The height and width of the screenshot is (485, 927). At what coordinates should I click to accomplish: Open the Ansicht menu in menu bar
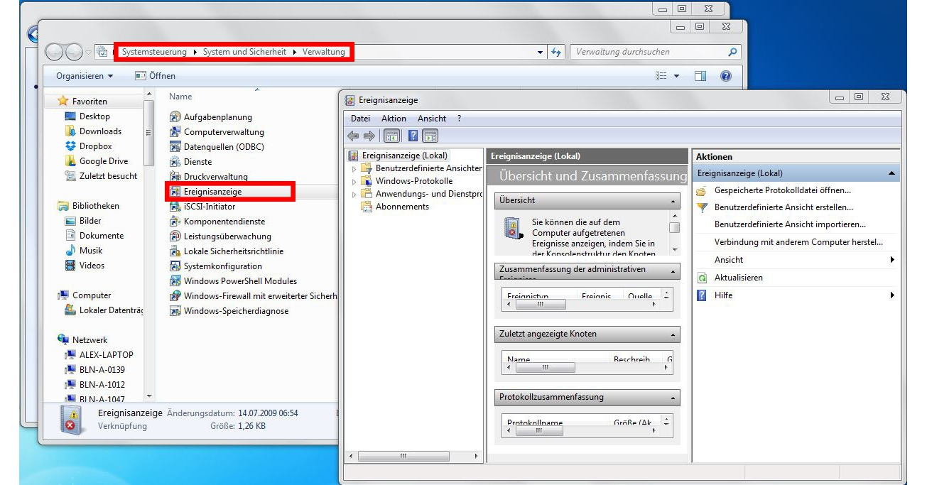pos(432,119)
